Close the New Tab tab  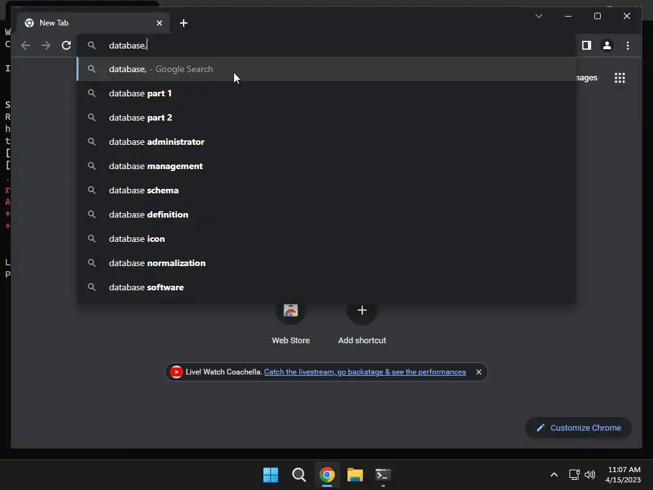[x=159, y=23]
